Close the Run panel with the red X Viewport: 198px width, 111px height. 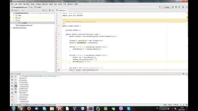point(12,100)
